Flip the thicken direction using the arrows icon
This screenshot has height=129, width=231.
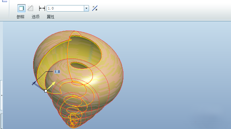click(x=95, y=8)
